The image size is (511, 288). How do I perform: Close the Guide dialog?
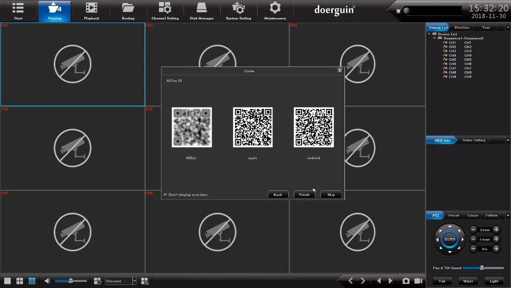pos(340,71)
